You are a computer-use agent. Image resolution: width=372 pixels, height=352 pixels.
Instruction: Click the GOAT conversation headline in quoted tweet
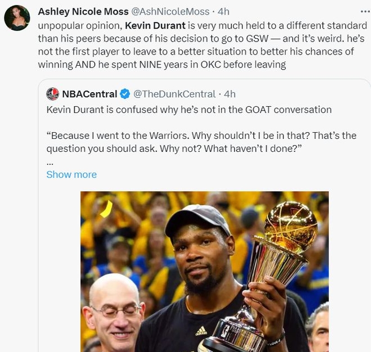pos(189,109)
